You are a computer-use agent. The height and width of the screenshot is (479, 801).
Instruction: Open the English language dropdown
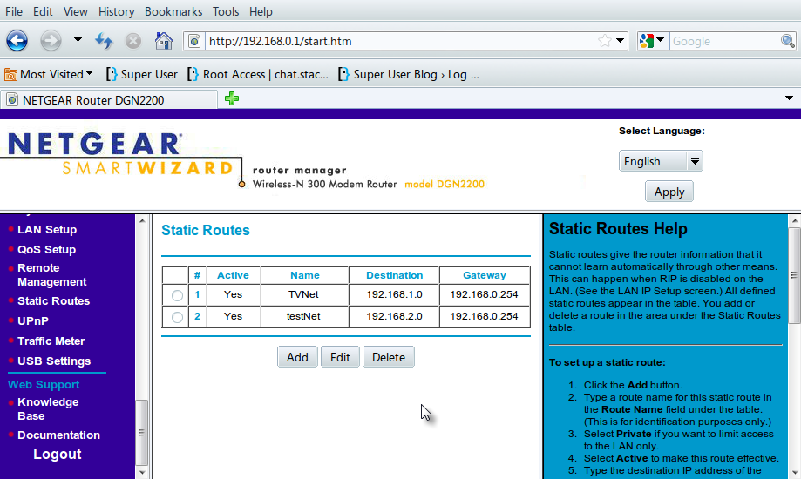(x=661, y=161)
